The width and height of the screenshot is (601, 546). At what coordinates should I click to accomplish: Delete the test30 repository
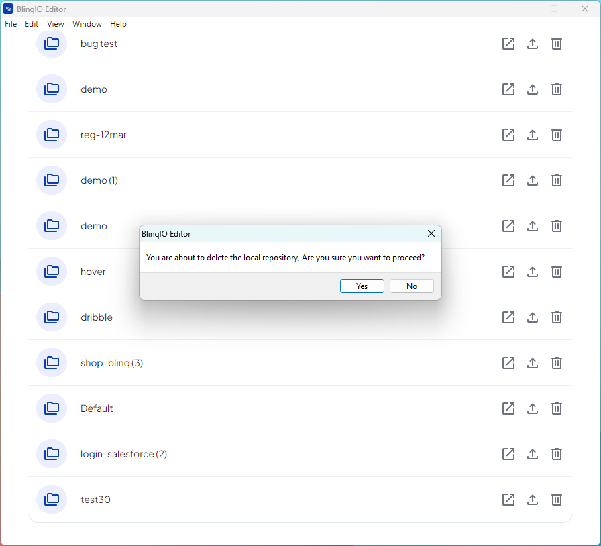(x=557, y=500)
